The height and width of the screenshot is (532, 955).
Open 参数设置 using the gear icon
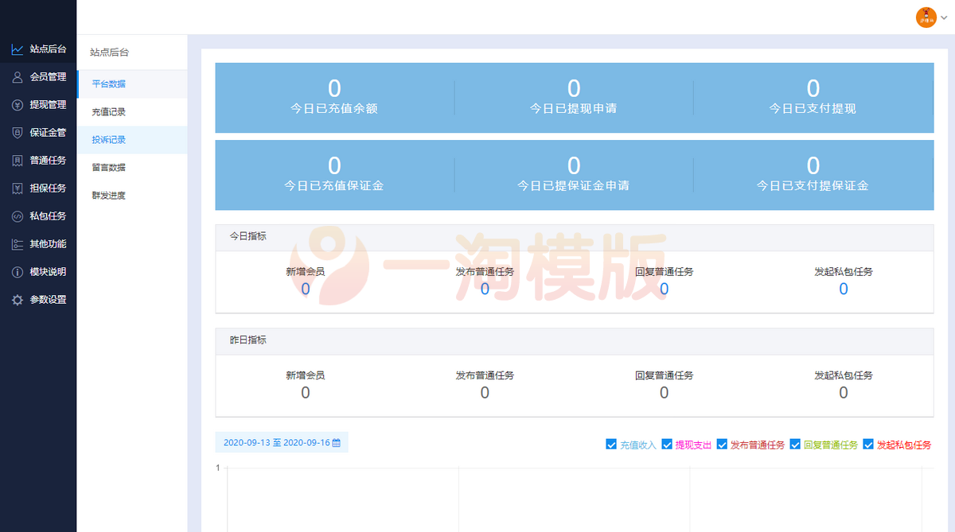coord(17,300)
